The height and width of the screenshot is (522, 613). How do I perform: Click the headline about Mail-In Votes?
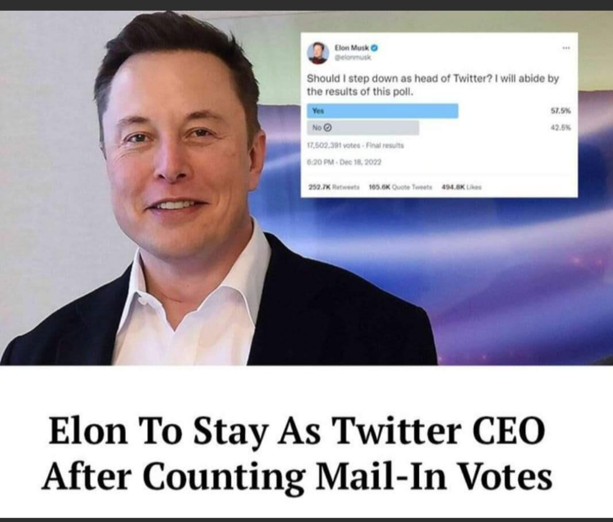[297, 454]
